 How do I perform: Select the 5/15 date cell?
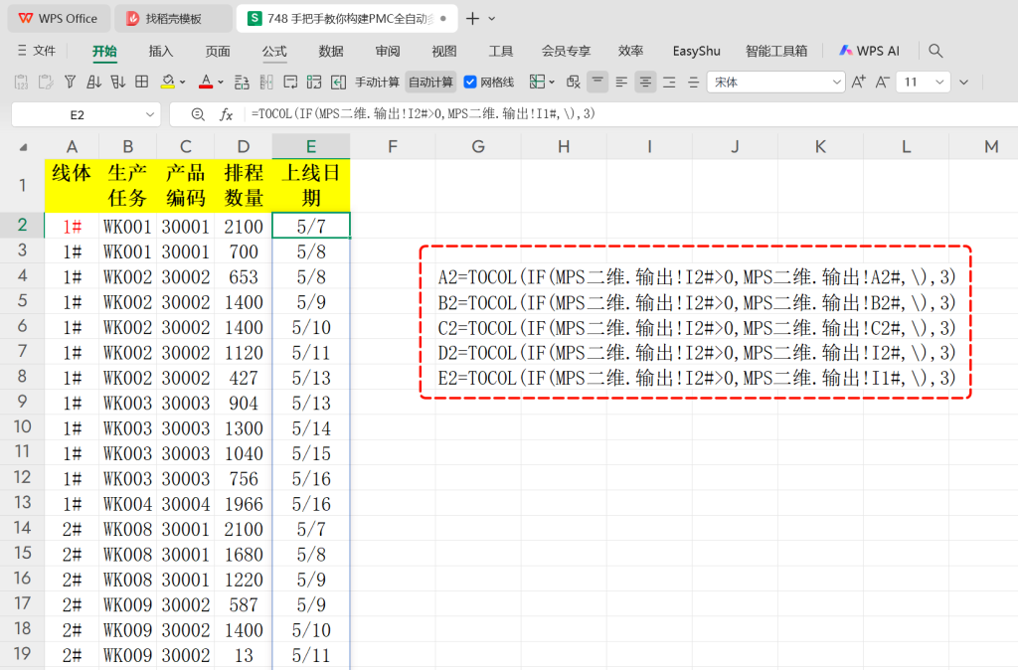coord(311,453)
